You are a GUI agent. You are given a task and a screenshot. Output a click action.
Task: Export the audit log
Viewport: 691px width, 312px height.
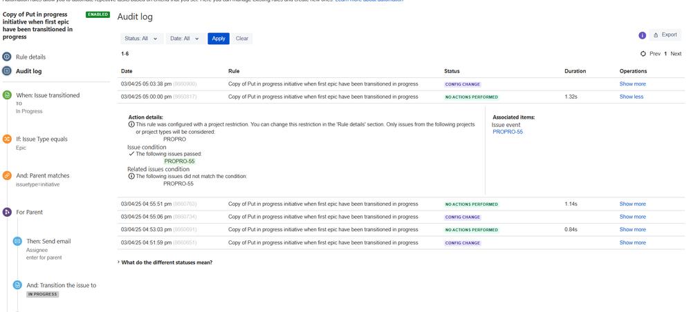665,35
